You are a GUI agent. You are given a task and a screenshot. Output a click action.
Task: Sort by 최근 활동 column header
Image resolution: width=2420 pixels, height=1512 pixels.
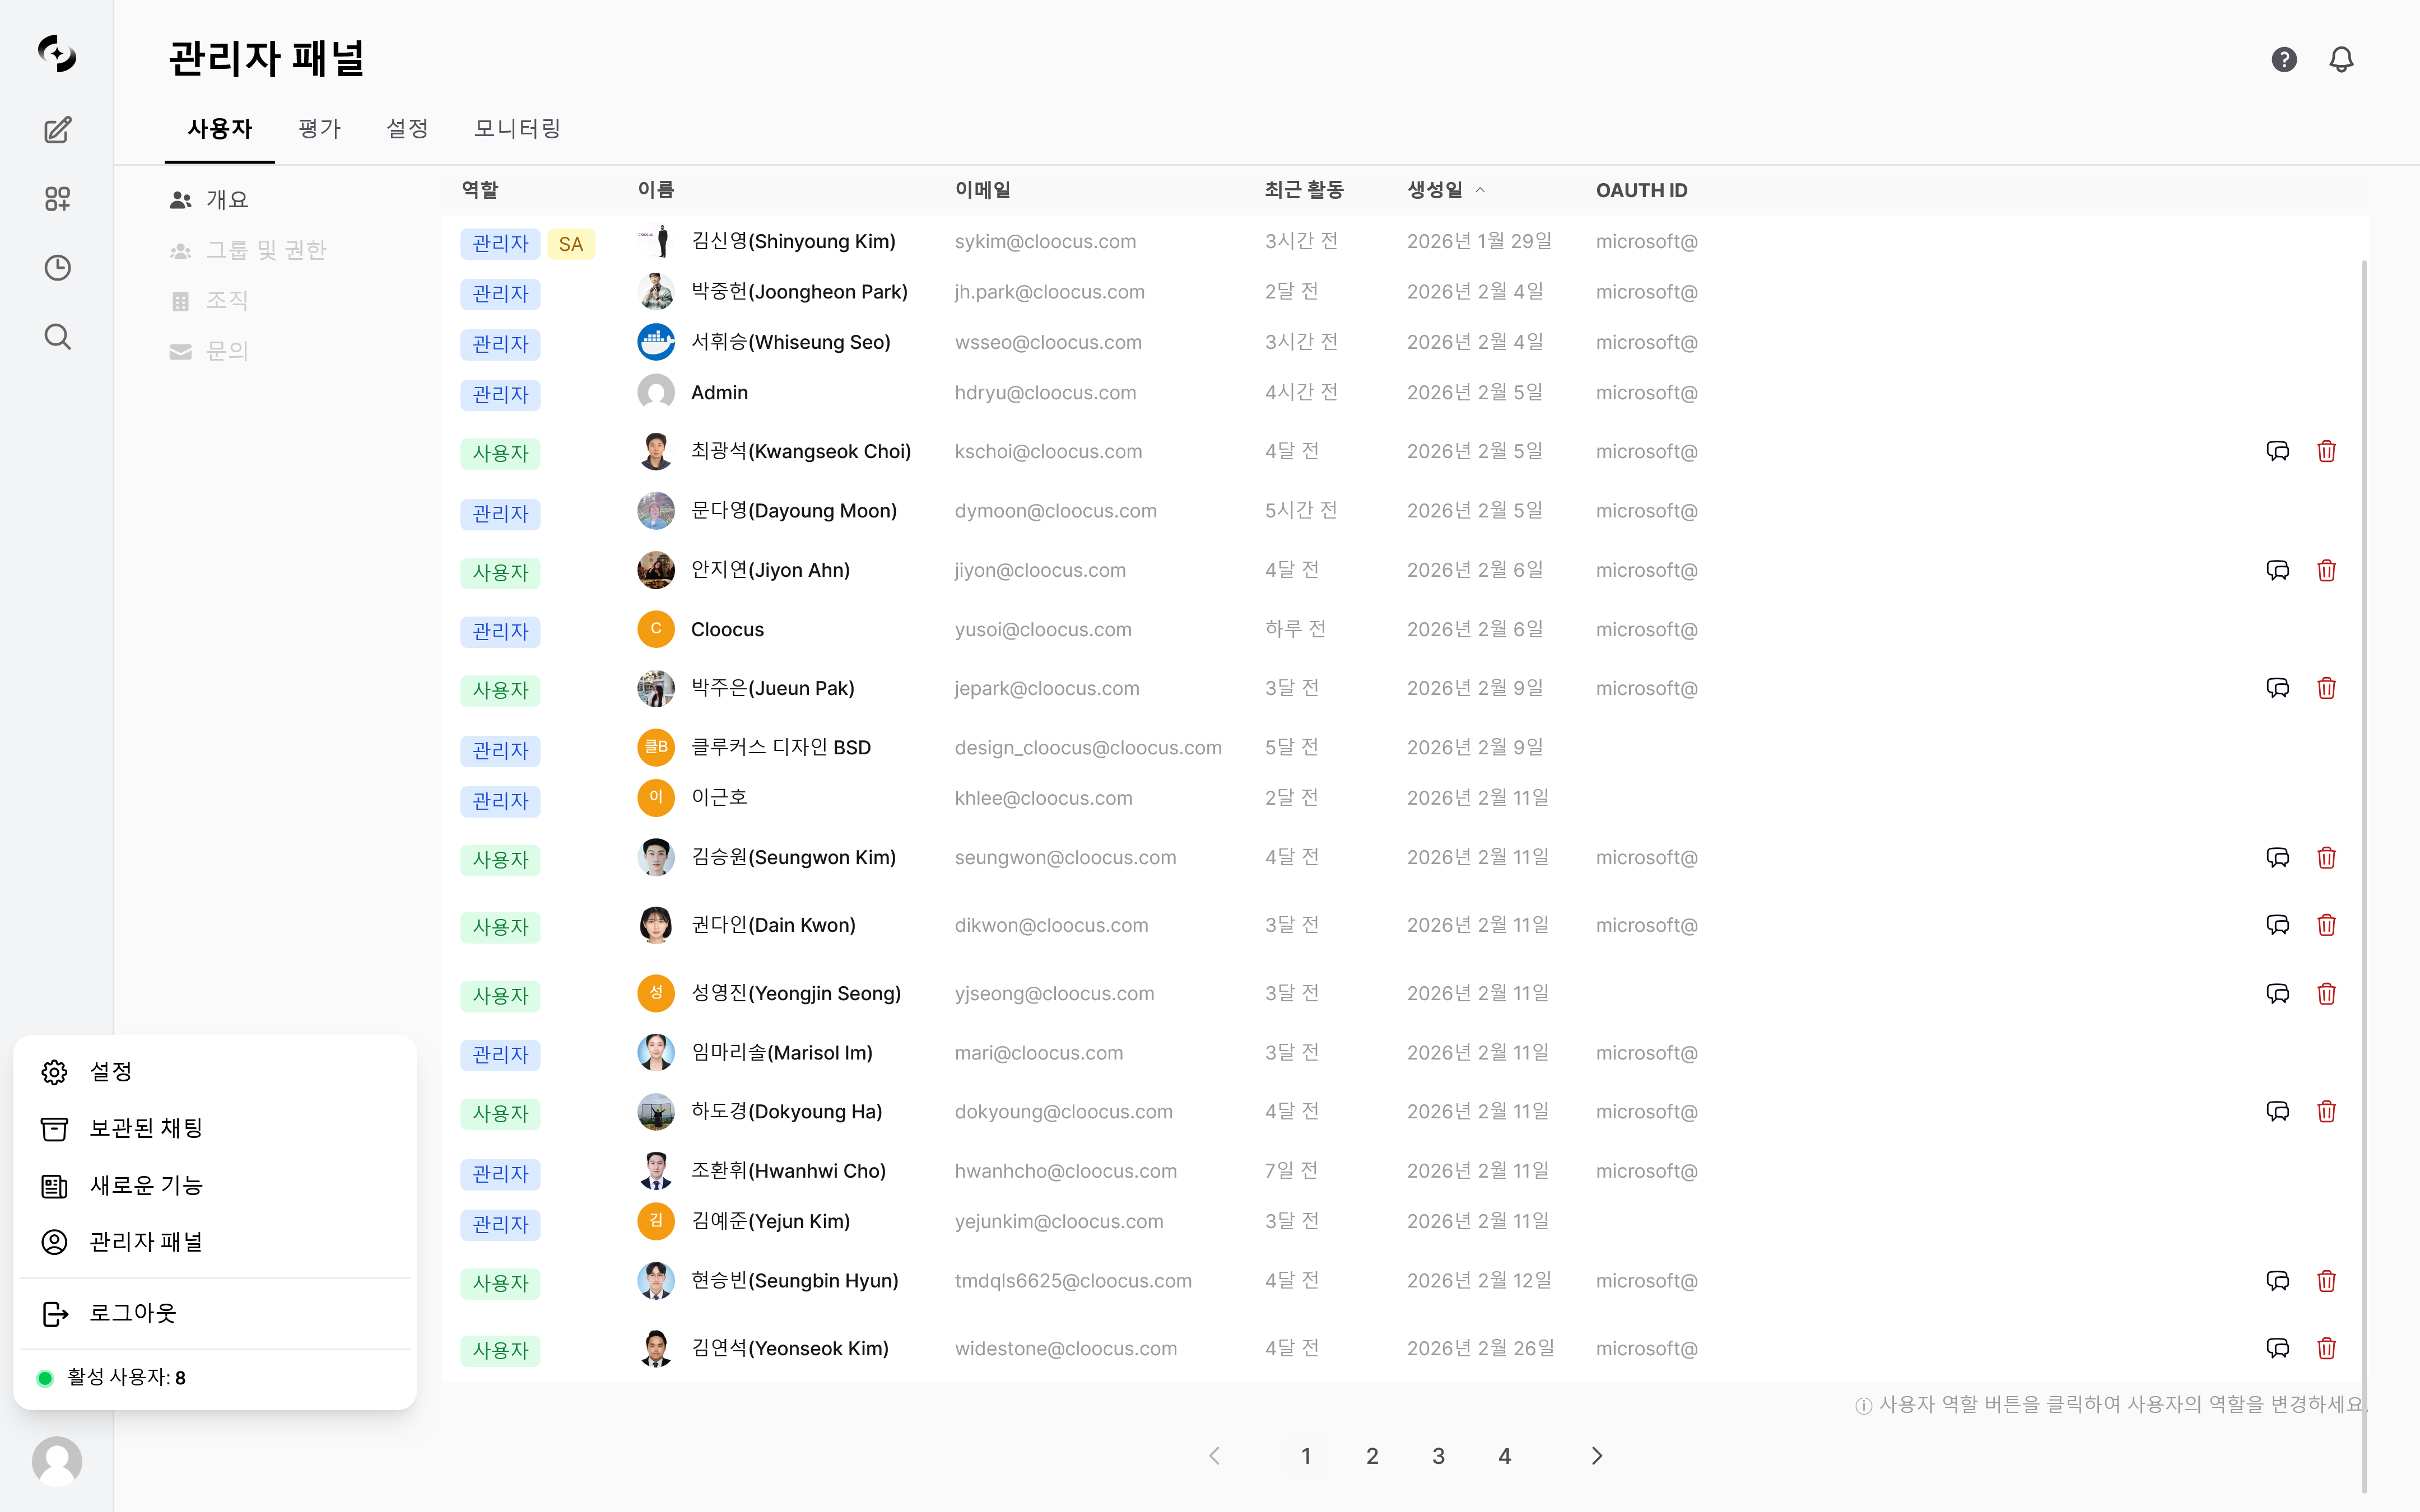coord(1304,190)
